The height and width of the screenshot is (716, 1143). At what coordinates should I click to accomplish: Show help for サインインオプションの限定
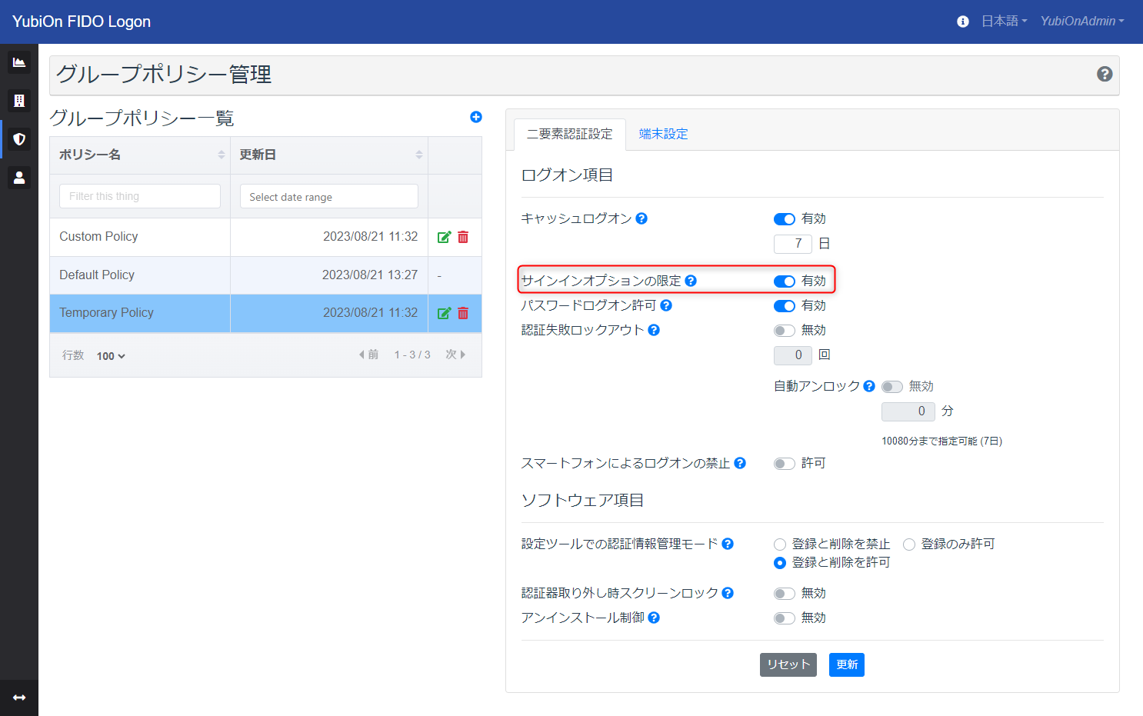tap(691, 281)
